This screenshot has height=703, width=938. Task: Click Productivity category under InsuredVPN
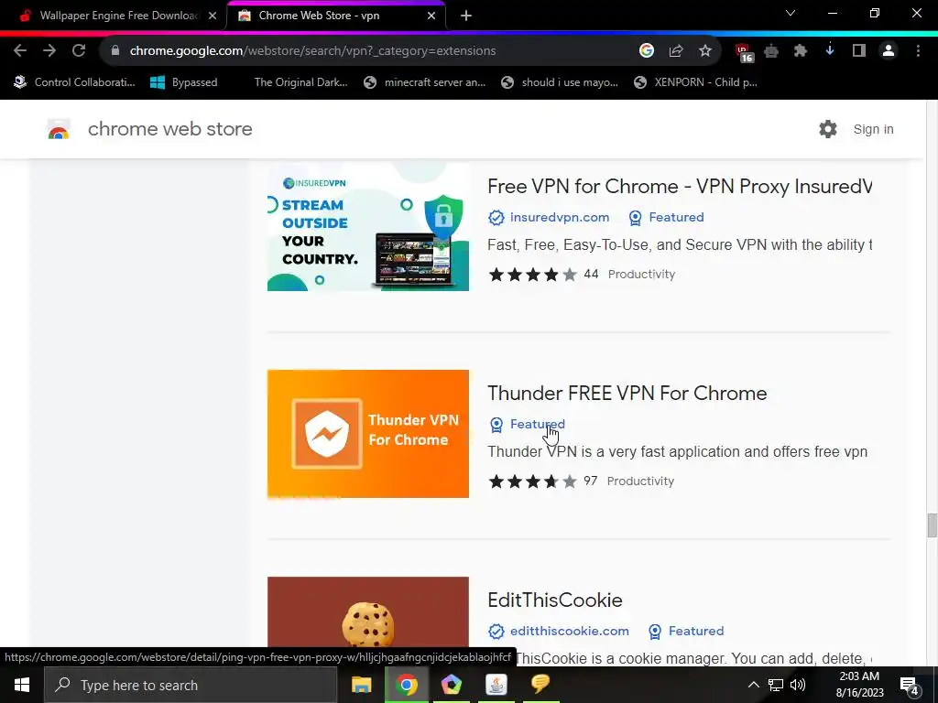click(641, 275)
